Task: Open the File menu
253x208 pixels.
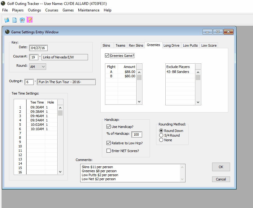Action: pos(5,10)
